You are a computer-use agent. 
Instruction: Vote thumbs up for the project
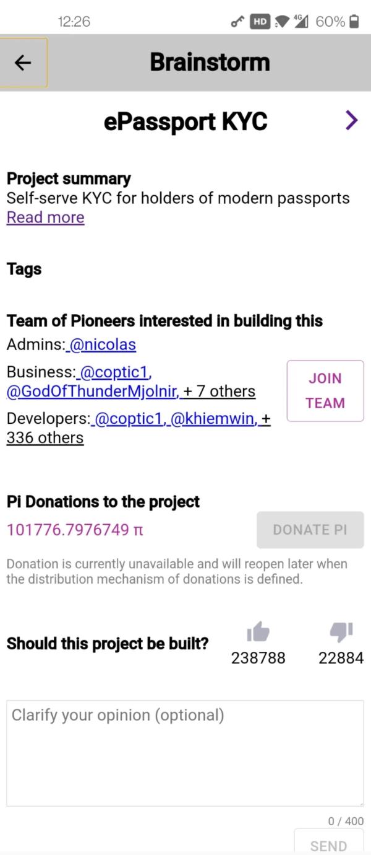click(258, 632)
